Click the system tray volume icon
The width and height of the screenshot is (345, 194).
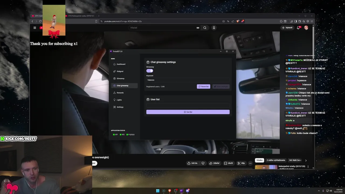click(x=331, y=191)
